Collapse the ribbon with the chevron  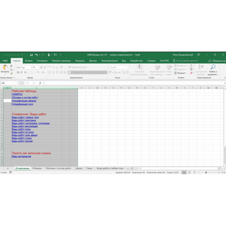tap(225, 78)
